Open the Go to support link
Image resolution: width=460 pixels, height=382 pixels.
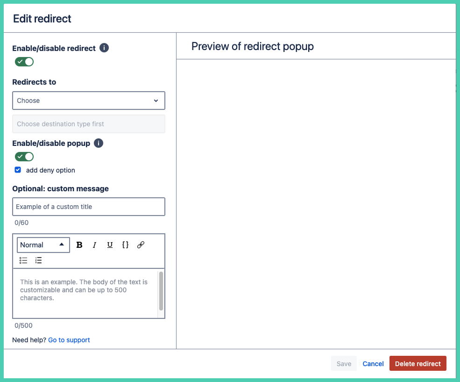pyautogui.click(x=69, y=340)
